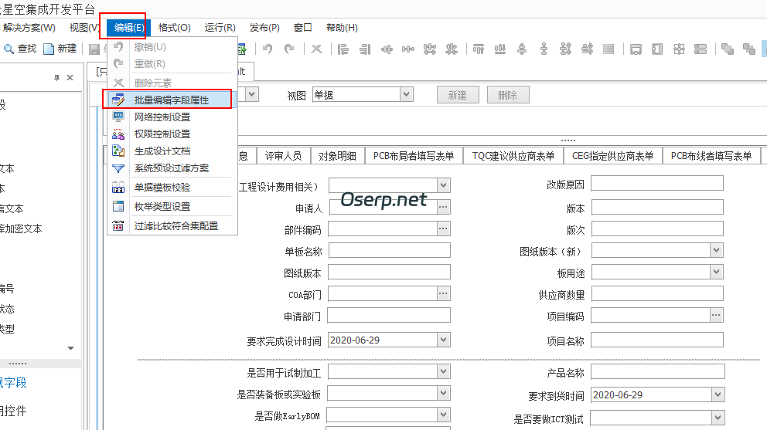Click the make same size toolbar icon
The width and height of the screenshot is (767, 430).
679,49
